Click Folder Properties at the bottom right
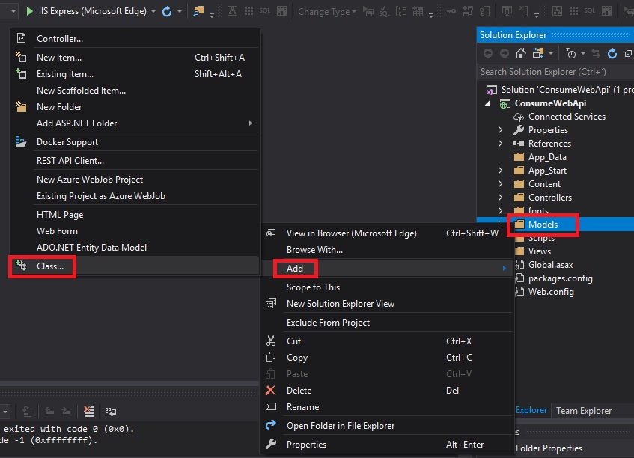This screenshot has width=634, height=458. coord(549,448)
